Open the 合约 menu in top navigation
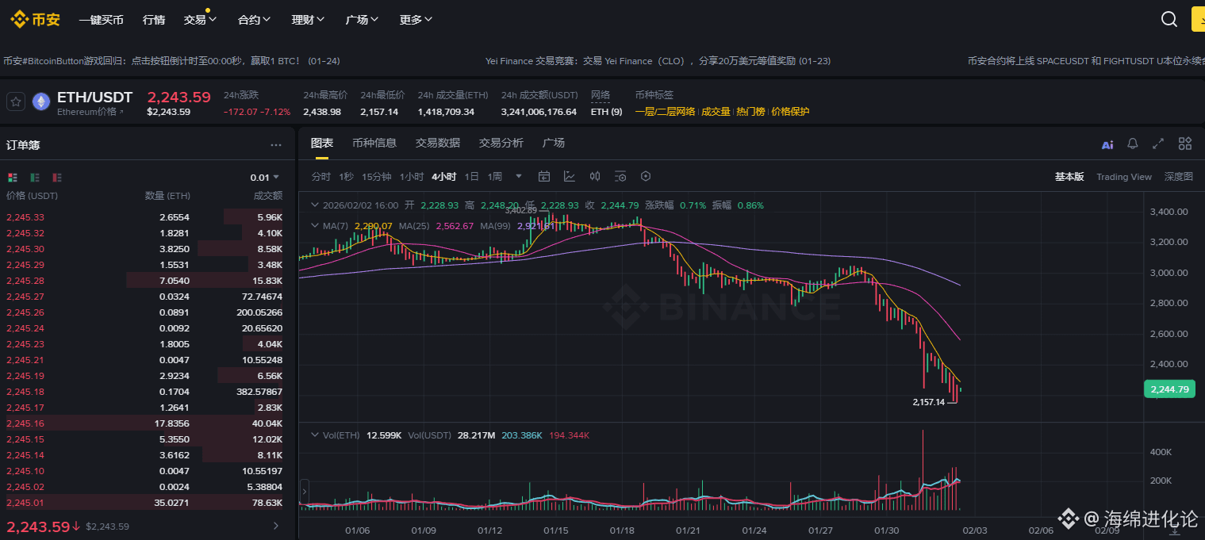 click(x=254, y=20)
